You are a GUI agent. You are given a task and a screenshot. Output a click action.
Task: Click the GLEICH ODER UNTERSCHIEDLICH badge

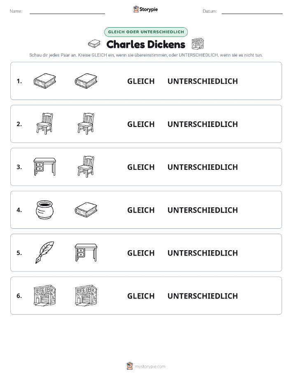146,32
